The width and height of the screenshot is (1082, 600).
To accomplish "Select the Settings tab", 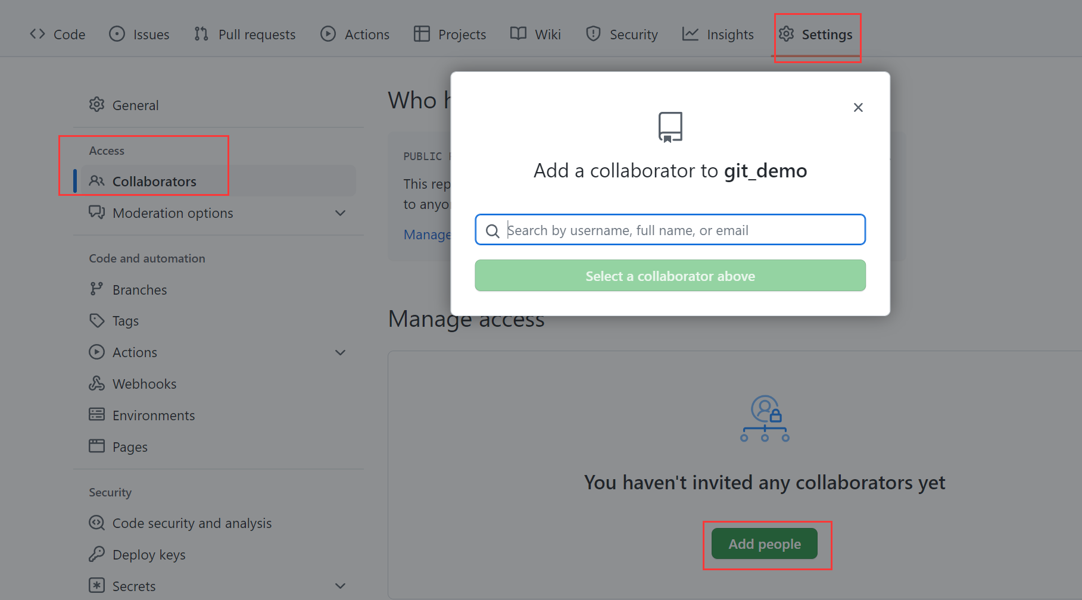I will 816,35.
